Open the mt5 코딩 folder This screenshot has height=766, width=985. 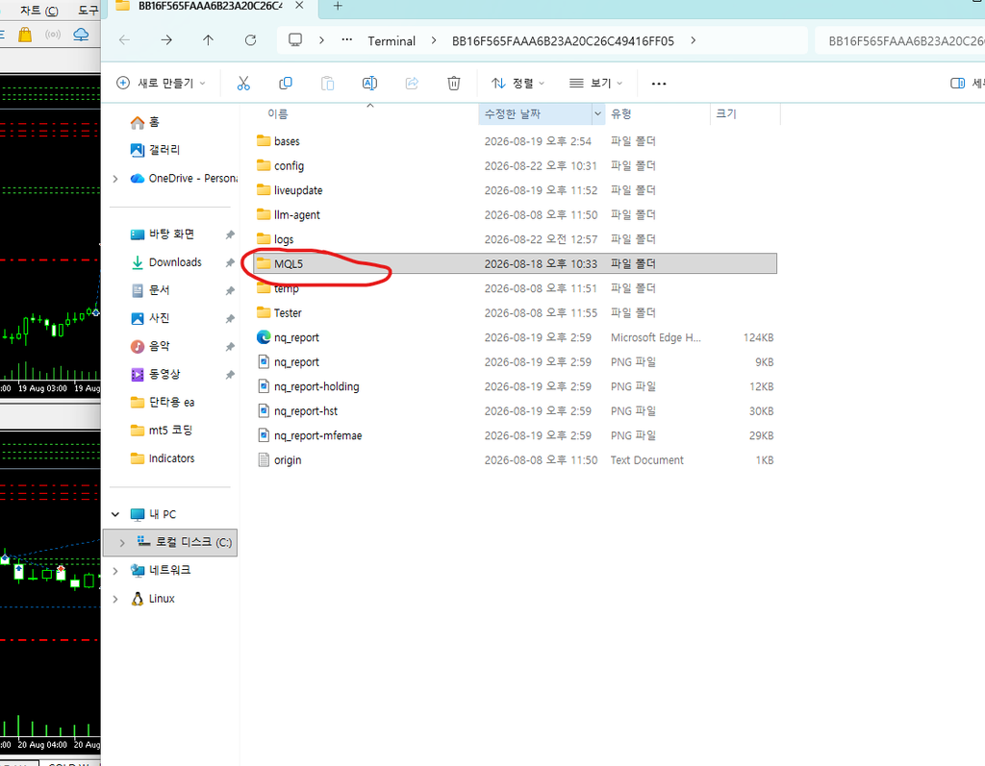coord(162,430)
